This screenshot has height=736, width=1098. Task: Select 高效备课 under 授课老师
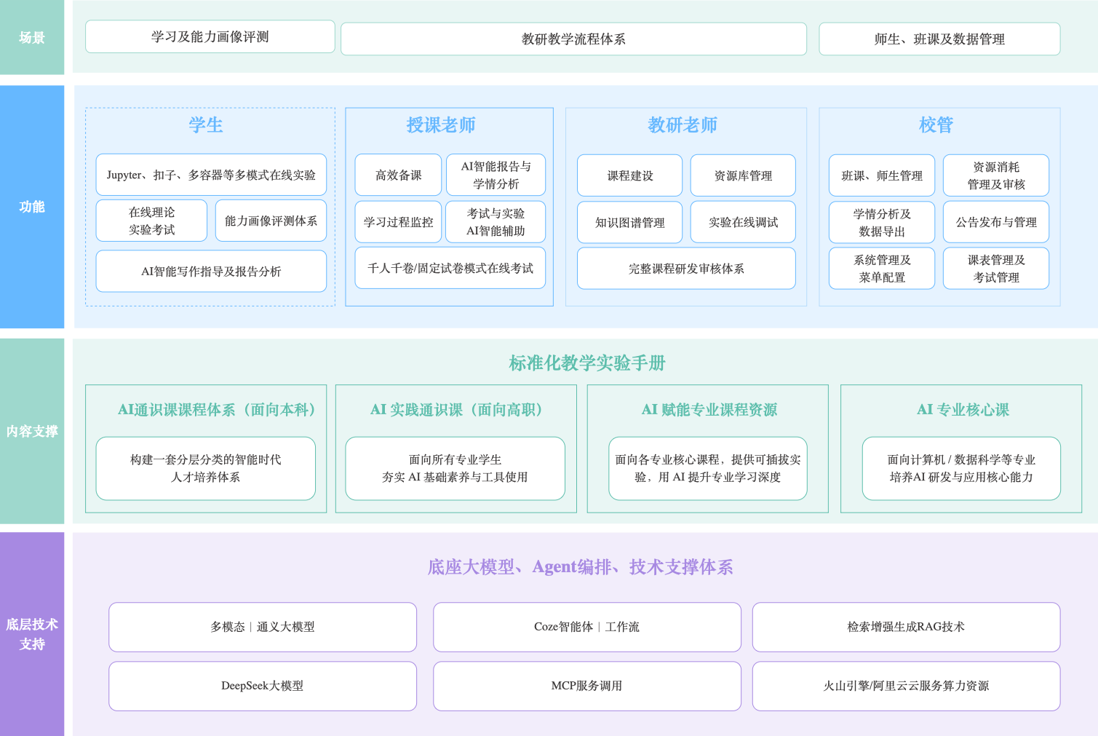click(398, 175)
